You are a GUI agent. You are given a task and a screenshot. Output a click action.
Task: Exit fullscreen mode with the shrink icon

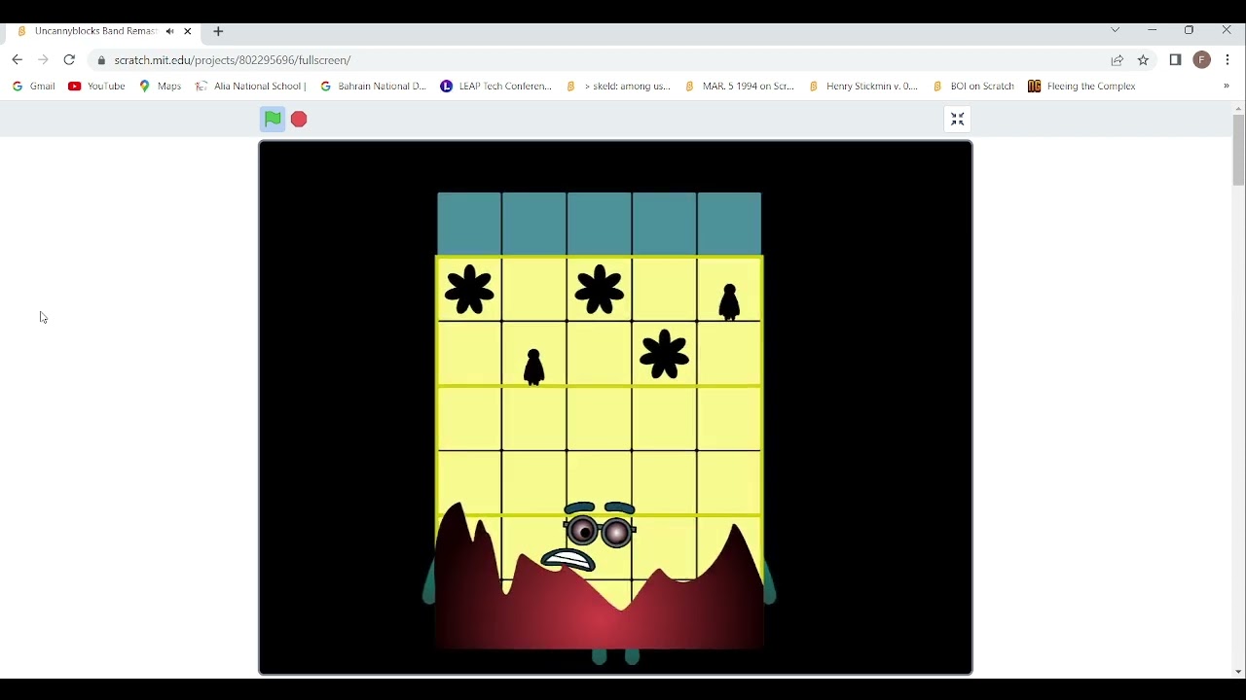pyautogui.click(x=958, y=119)
